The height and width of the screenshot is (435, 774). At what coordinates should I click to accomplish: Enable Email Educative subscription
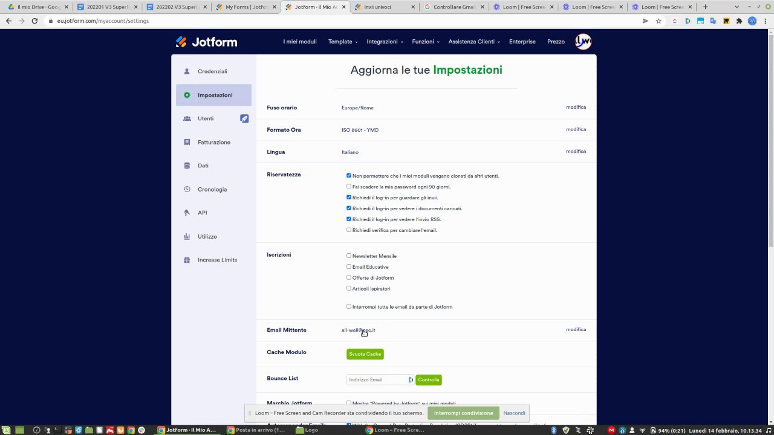tap(349, 267)
